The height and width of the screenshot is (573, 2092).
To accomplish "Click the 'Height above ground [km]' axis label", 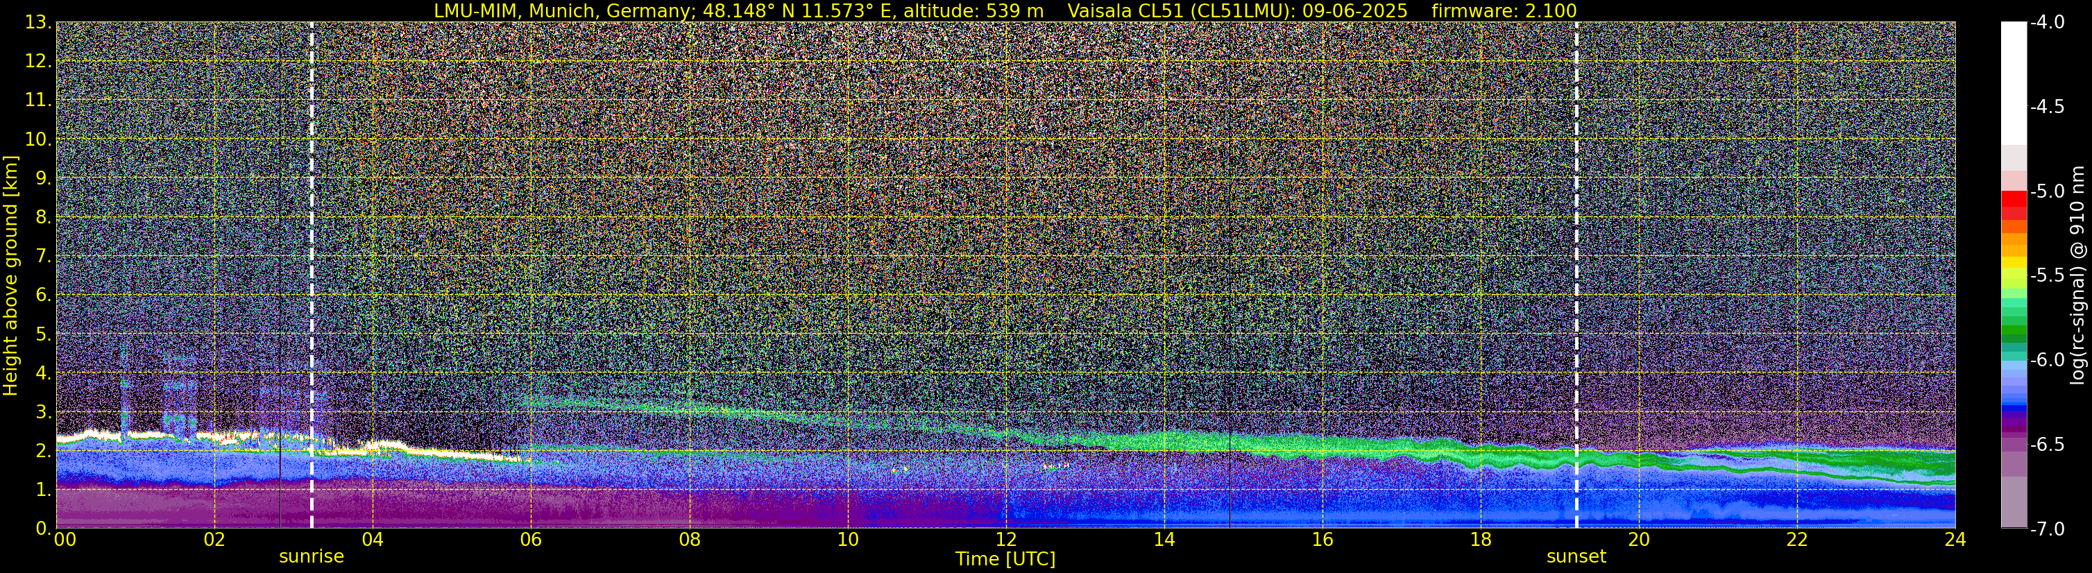I will pos(10,276).
